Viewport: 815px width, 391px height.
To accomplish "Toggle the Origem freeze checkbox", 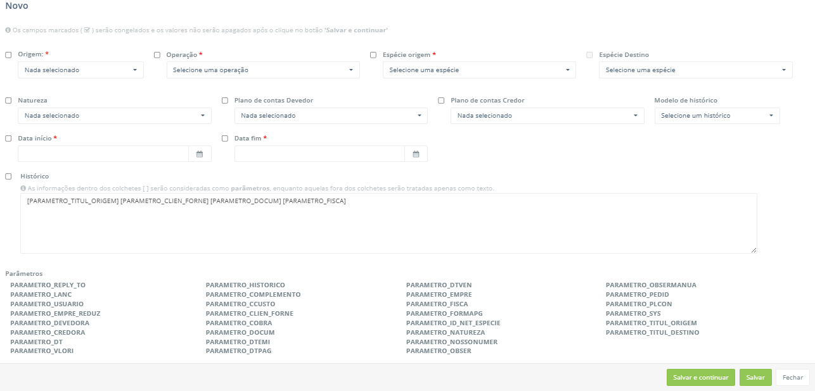I will [x=9, y=55].
